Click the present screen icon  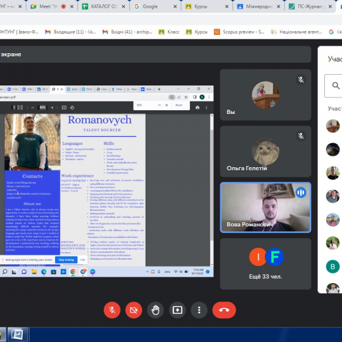[177, 310]
